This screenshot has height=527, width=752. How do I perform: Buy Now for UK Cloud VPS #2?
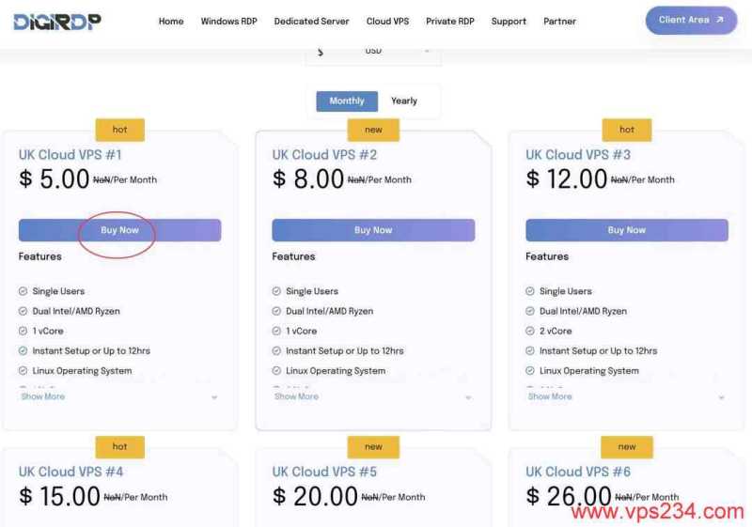point(373,230)
